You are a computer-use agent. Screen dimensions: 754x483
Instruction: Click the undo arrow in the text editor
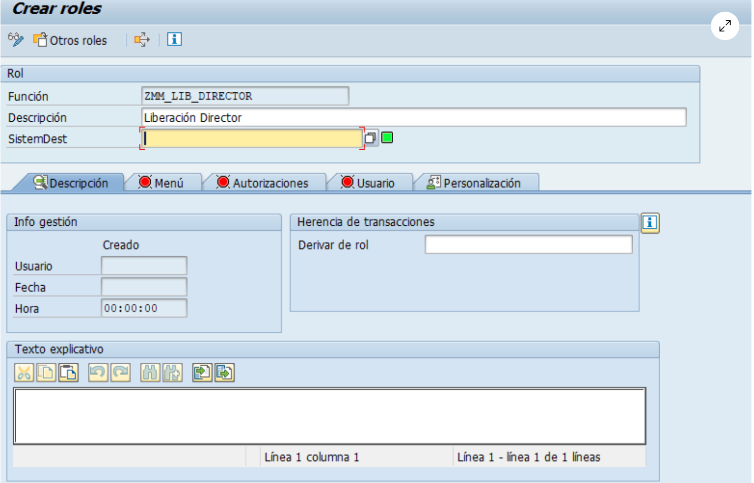coord(98,373)
